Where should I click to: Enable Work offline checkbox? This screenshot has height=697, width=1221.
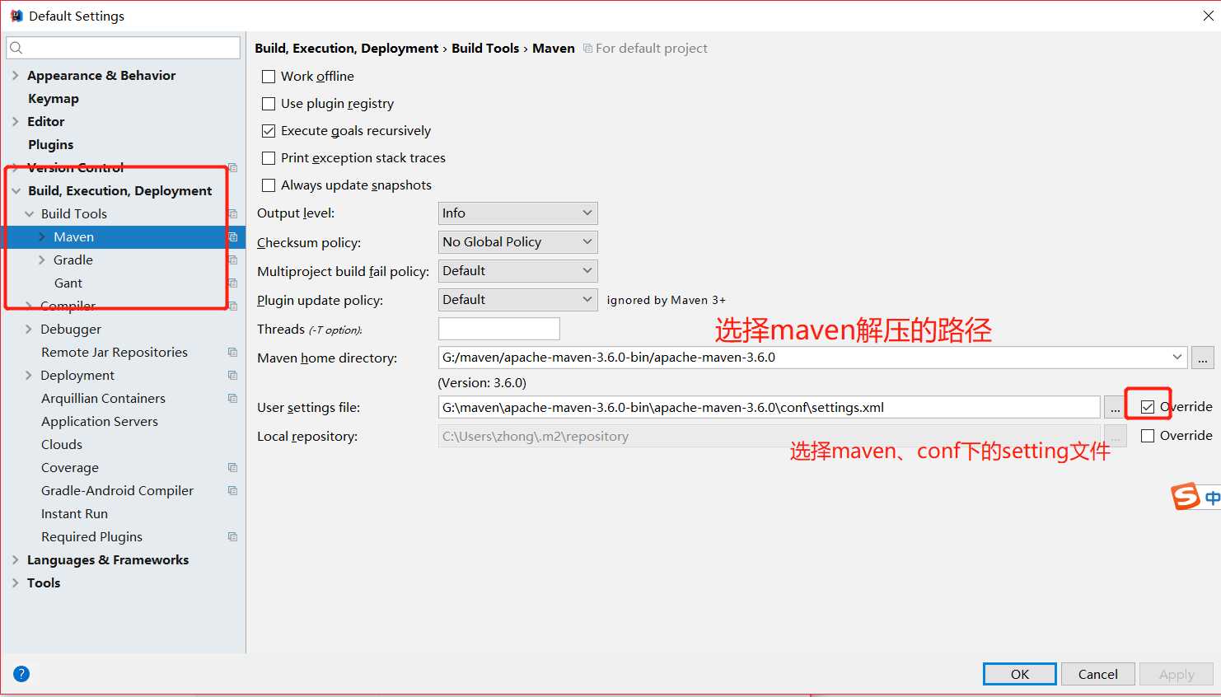tap(269, 77)
